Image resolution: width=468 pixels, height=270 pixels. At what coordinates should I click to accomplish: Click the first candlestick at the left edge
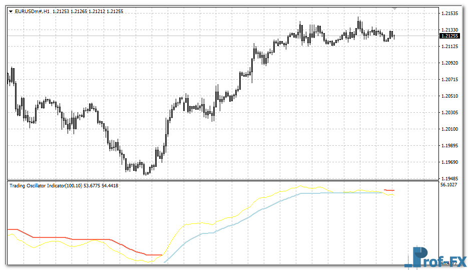point(8,78)
